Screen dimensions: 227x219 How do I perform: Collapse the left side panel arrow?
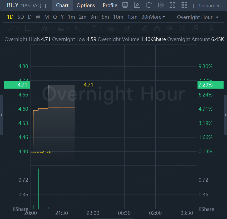point(1,115)
